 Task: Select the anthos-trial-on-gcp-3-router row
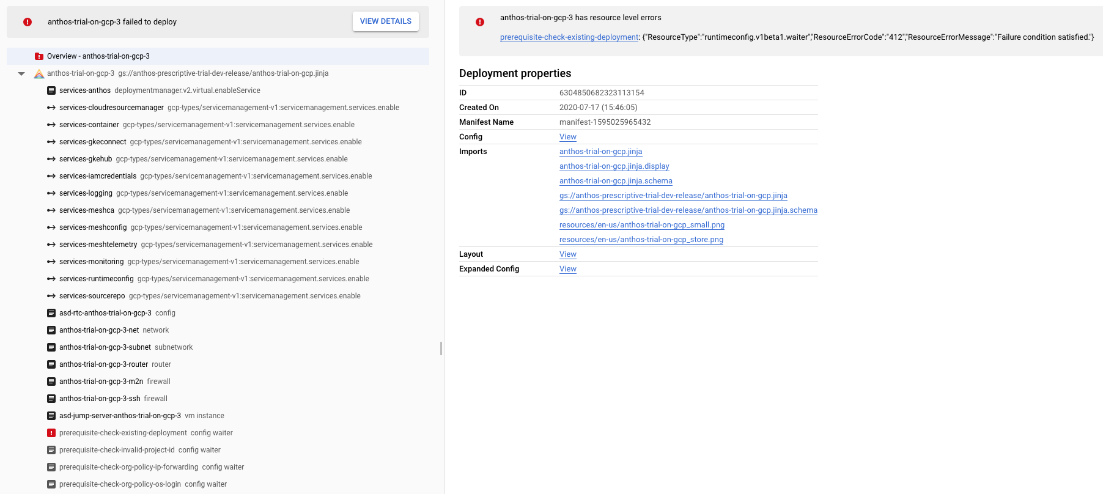point(218,364)
